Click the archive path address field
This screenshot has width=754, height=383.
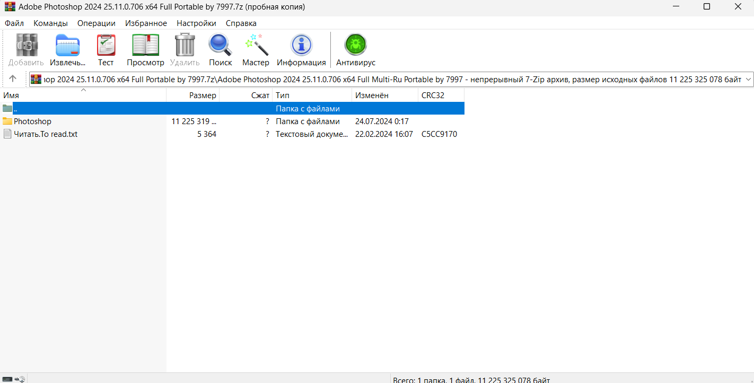pos(391,79)
